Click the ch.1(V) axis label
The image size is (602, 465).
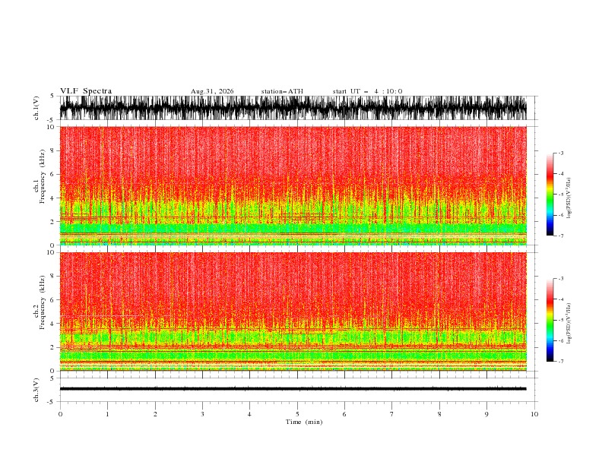pos(36,108)
